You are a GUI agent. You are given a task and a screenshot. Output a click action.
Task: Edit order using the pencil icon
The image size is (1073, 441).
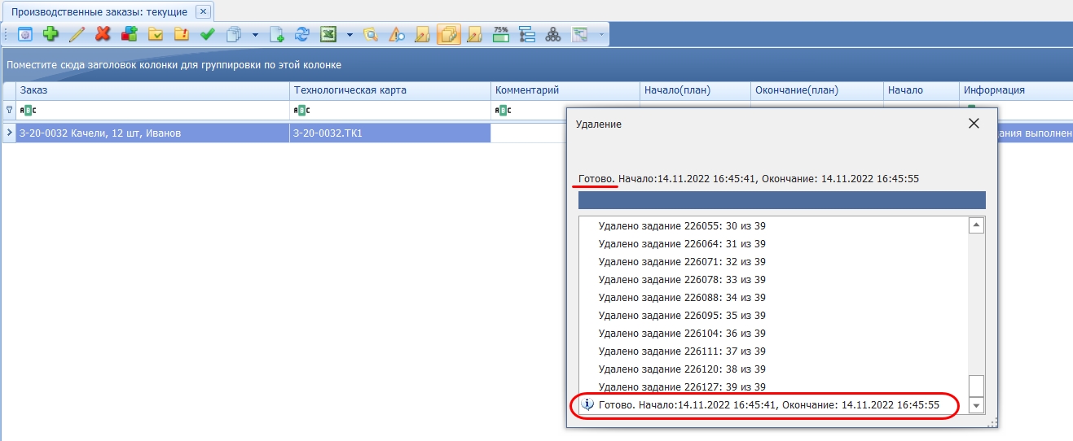point(77,34)
